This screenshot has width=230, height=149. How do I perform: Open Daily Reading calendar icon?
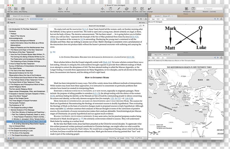pyautogui.click(x=23, y=9)
